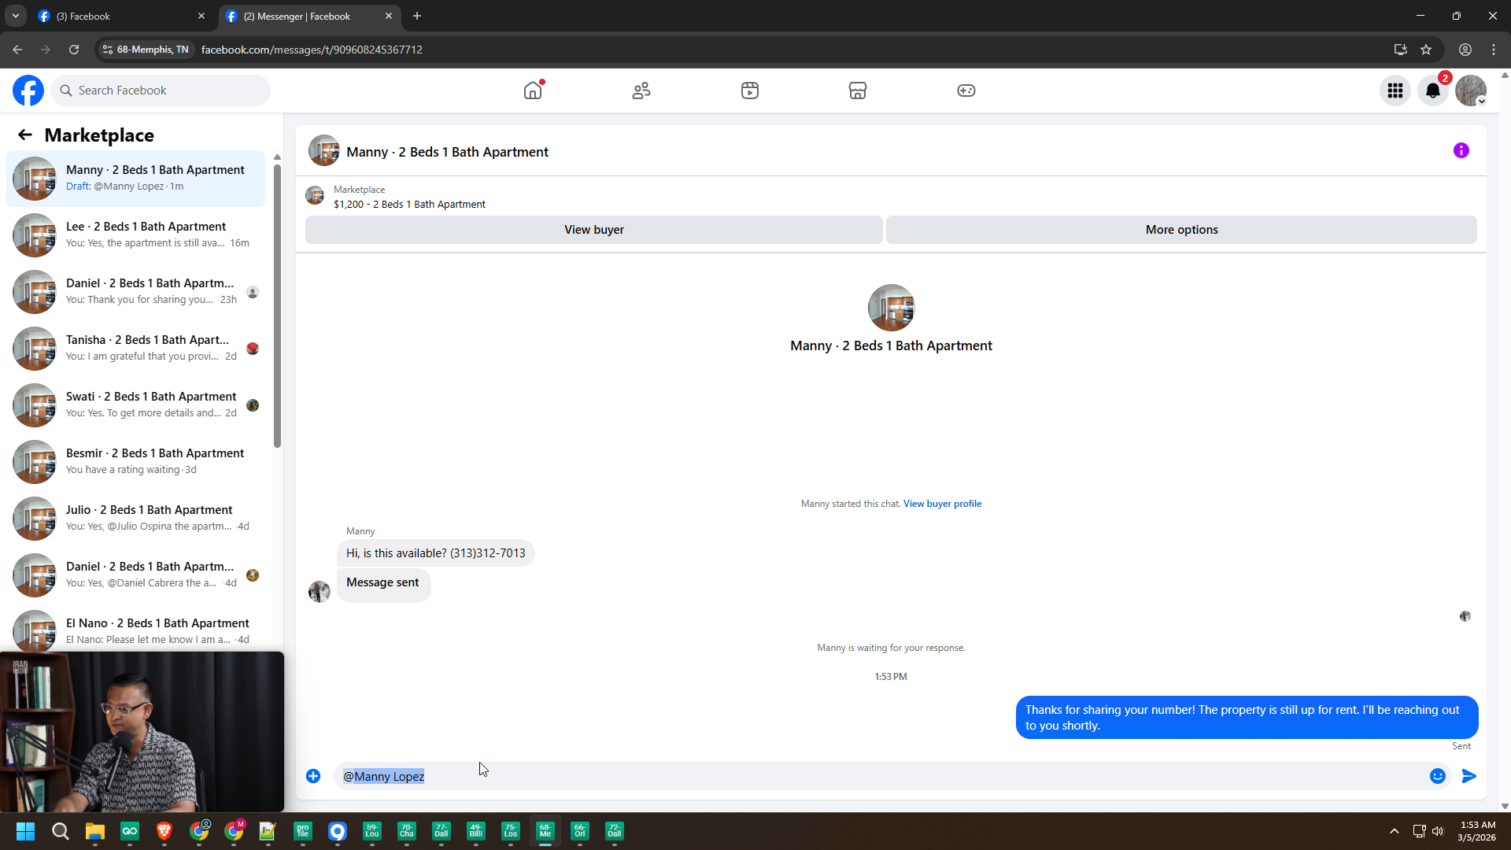Open Facebook Home feed icon
Viewport: 1511px width, 850px height.
click(533, 91)
